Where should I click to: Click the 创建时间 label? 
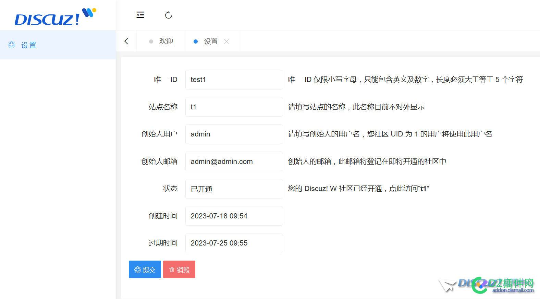163,216
